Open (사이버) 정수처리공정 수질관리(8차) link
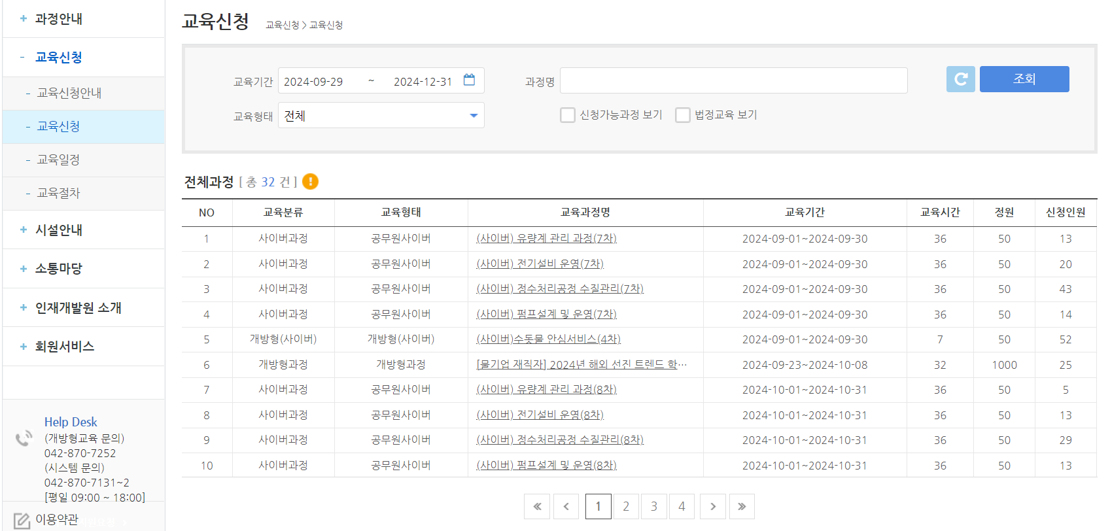 tap(560, 440)
